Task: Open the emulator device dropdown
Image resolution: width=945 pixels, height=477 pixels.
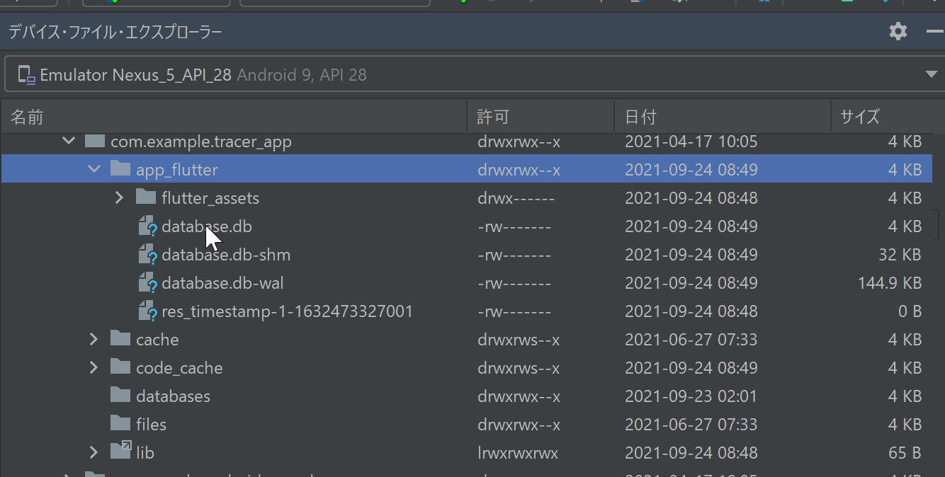Action: [931, 75]
